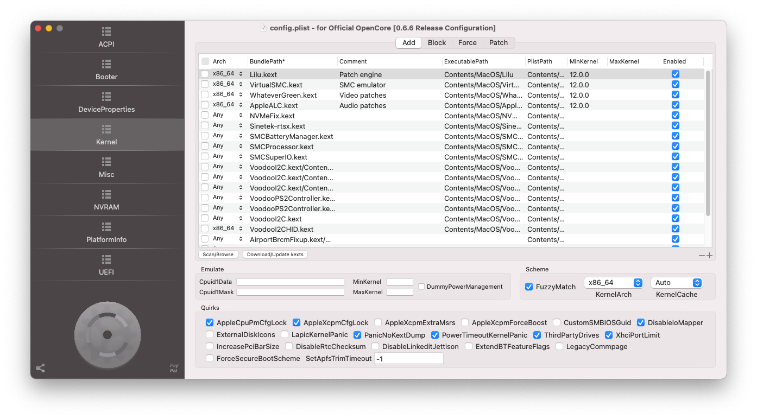Open the PlatformInfo sidebar section
The height and width of the screenshot is (419, 757).
point(106,232)
